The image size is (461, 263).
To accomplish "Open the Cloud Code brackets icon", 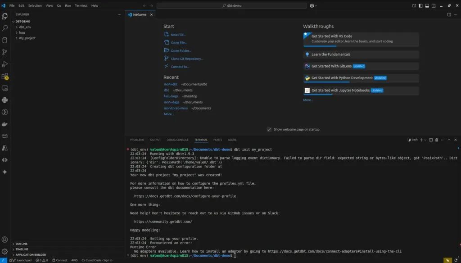I will click(x=5, y=160).
